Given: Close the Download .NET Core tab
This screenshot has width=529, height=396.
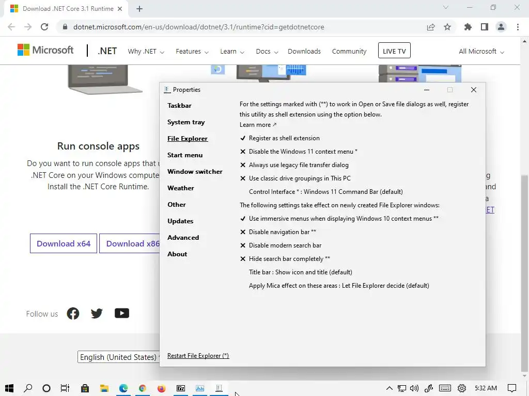Looking at the screenshot, I should [120, 9].
